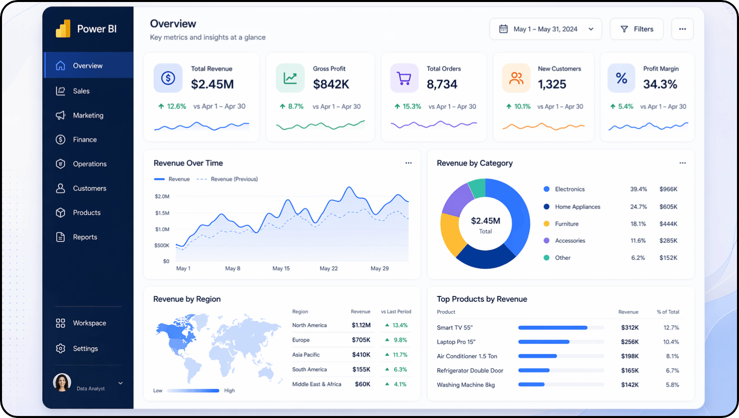Viewport: 739px width, 418px height.
Task: Click the Profit Margin percent icon
Action: pyautogui.click(x=622, y=78)
